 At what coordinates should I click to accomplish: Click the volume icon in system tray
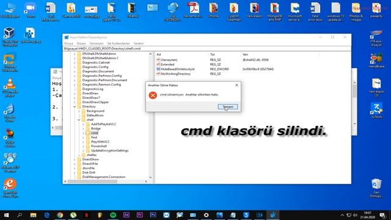point(355,215)
